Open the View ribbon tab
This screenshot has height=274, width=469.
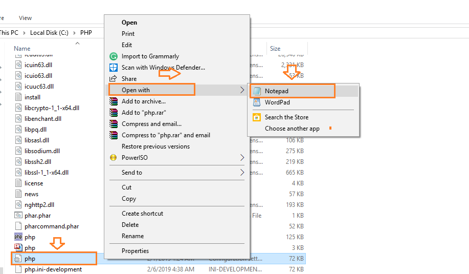click(25, 18)
